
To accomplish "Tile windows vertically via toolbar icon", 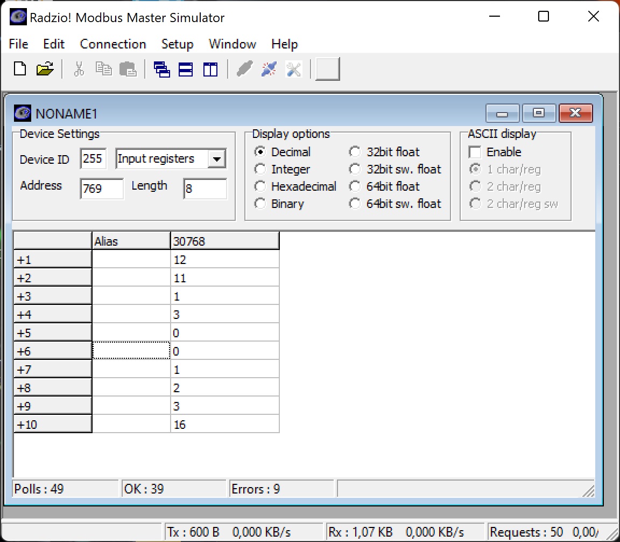I will tap(210, 69).
